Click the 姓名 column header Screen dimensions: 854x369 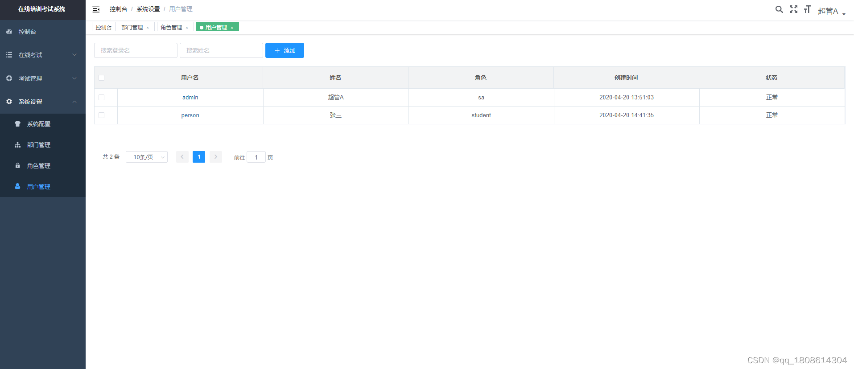335,78
